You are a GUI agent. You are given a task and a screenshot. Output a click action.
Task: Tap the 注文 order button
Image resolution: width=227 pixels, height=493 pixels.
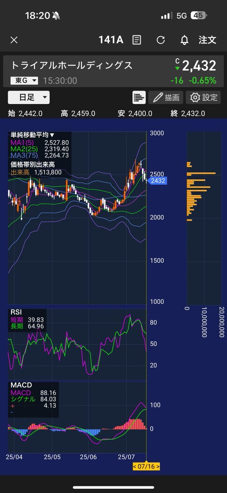click(x=207, y=40)
